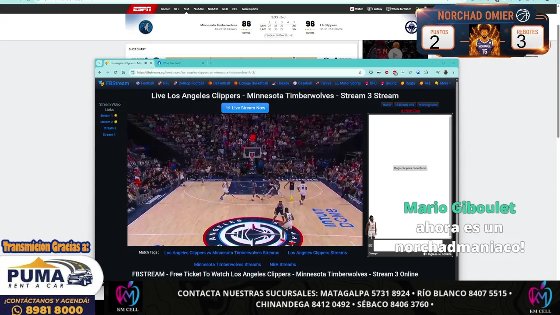Viewport: 560px width, 315px height.
Task: Open the College Basketball category
Action: click(251, 83)
